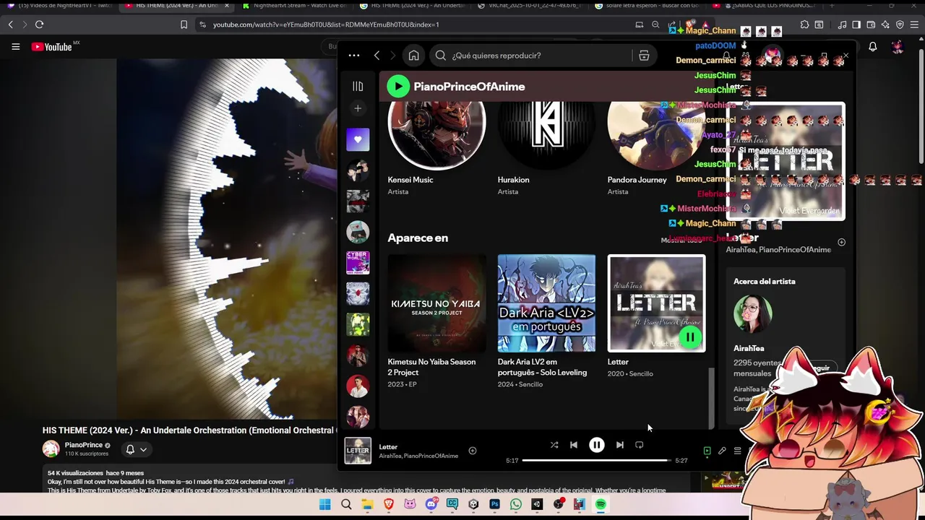
Task: Open the Spotify three-dots menu
Action: point(353,56)
